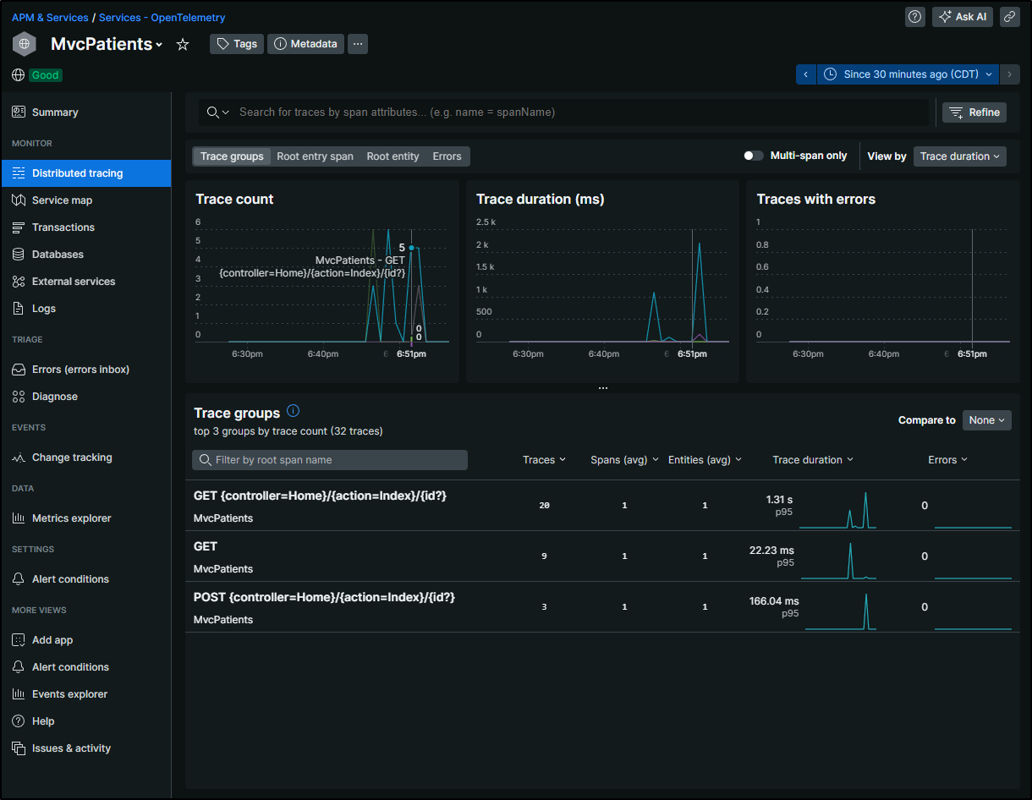Click the help question mark icon
The height and width of the screenshot is (800, 1032).
pyautogui.click(x=915, y=17)
